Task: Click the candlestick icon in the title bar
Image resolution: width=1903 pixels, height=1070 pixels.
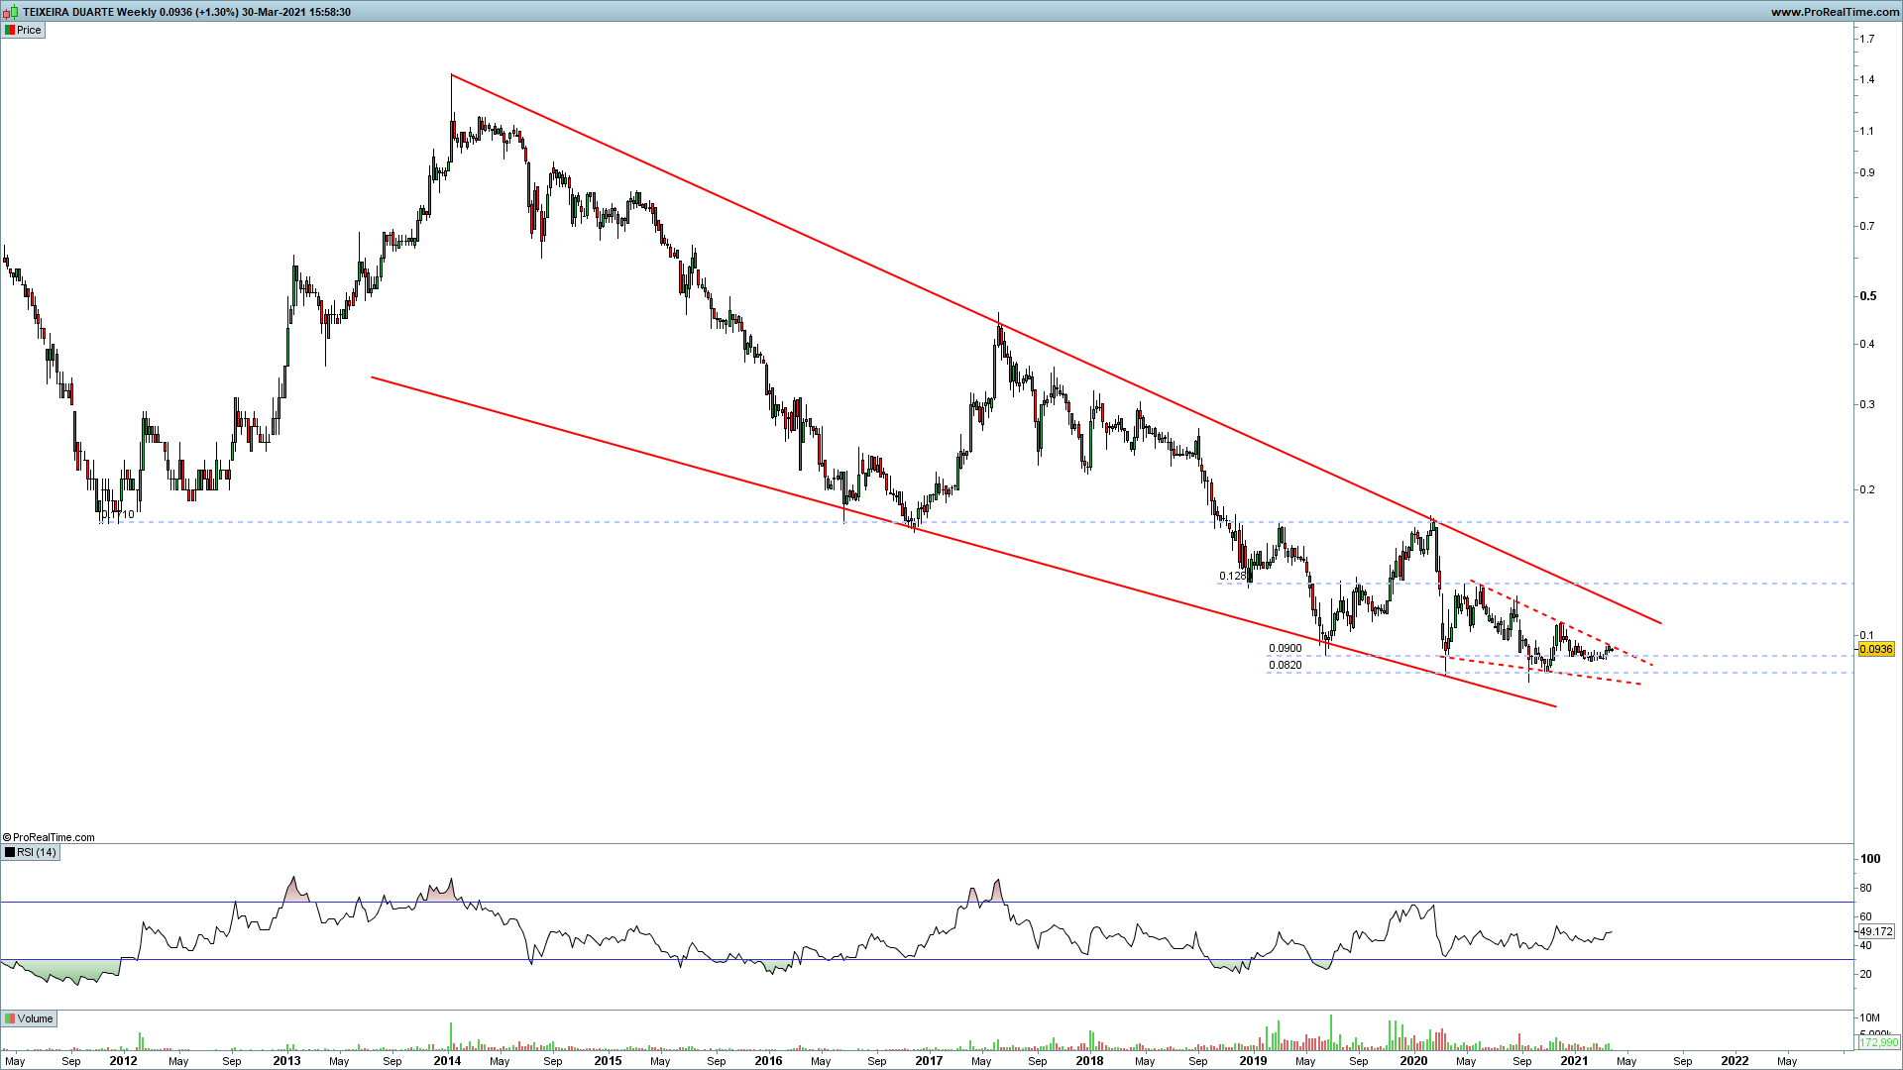Action: [10, 12]
